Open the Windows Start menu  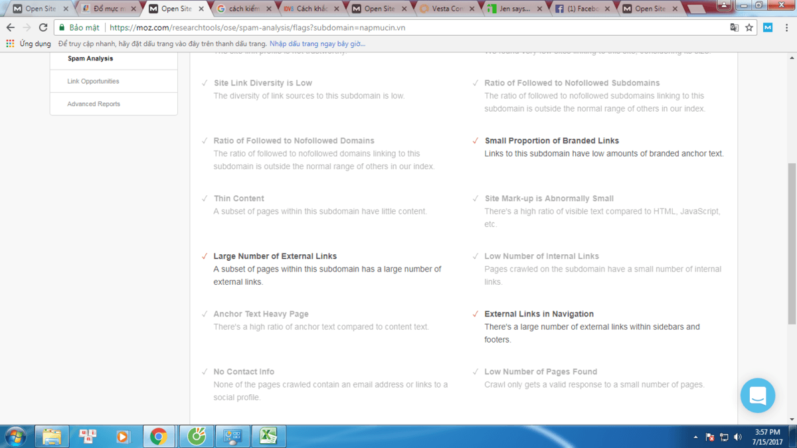(15, 436)
